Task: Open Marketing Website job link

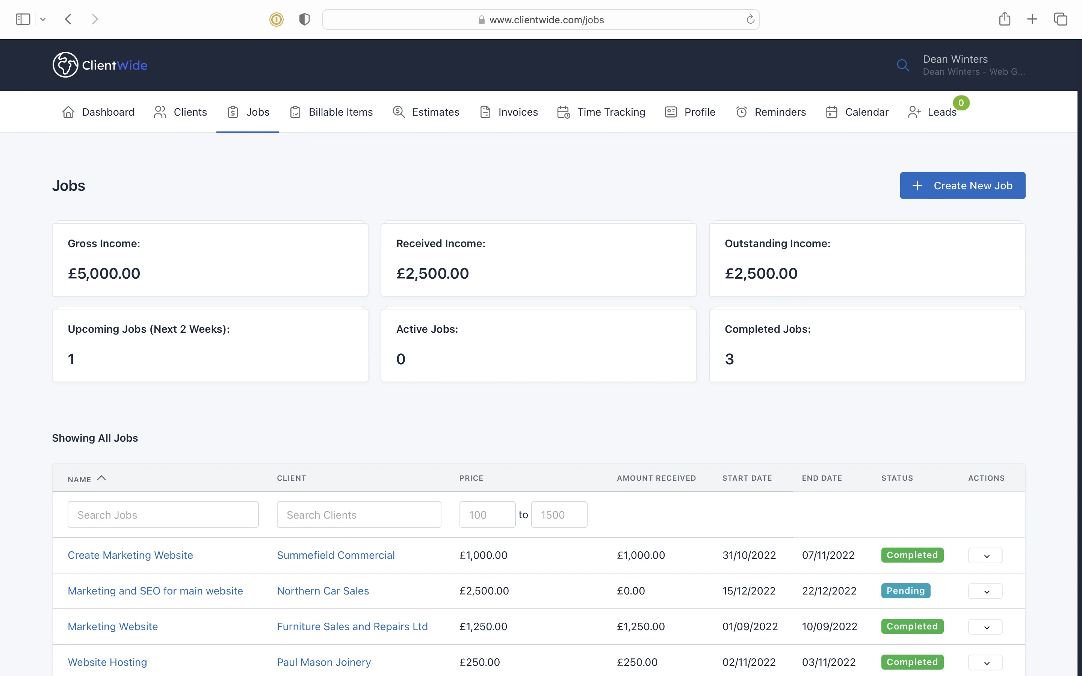Action: click(113, 627)
